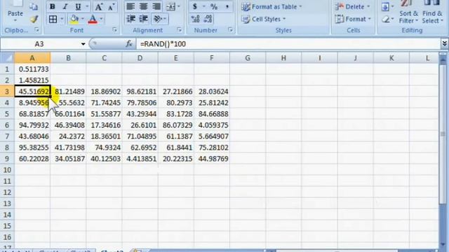The image size is (449, 252).
Task: Select column D header
Action: (140, 58)
